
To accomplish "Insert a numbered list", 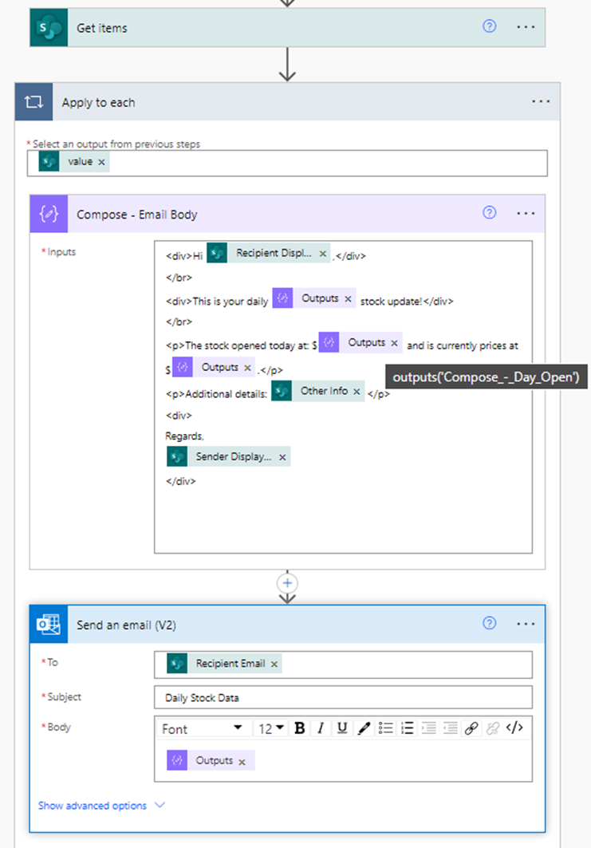I will 407,728.
